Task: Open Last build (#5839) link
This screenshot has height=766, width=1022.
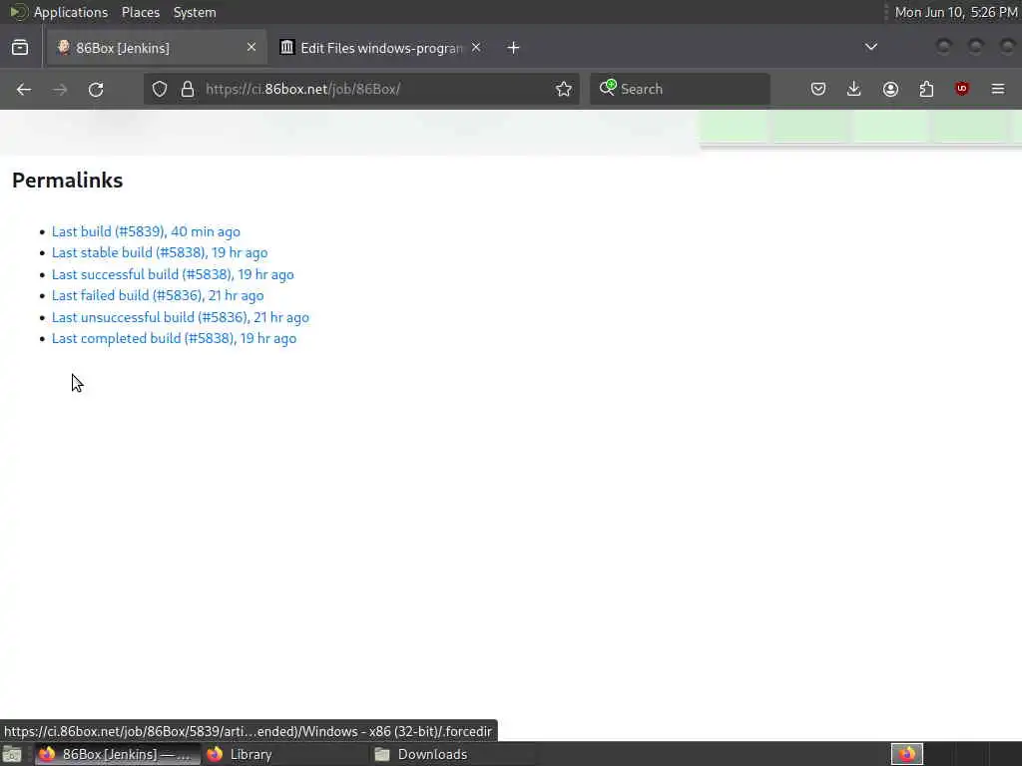Action: 146,231
